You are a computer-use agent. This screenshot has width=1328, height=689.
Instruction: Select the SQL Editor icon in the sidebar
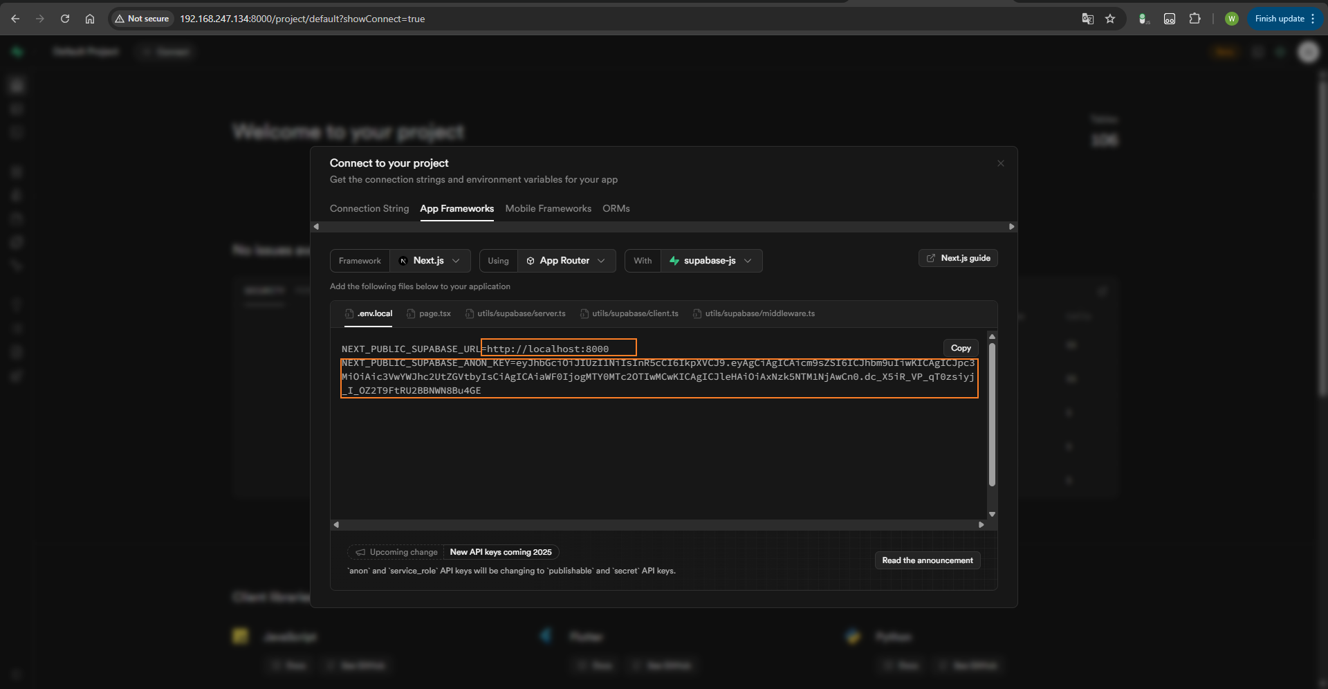coord(17,109)
